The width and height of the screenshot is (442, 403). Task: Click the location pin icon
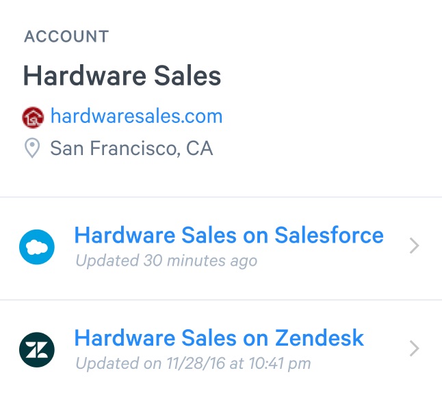point(32,148)
